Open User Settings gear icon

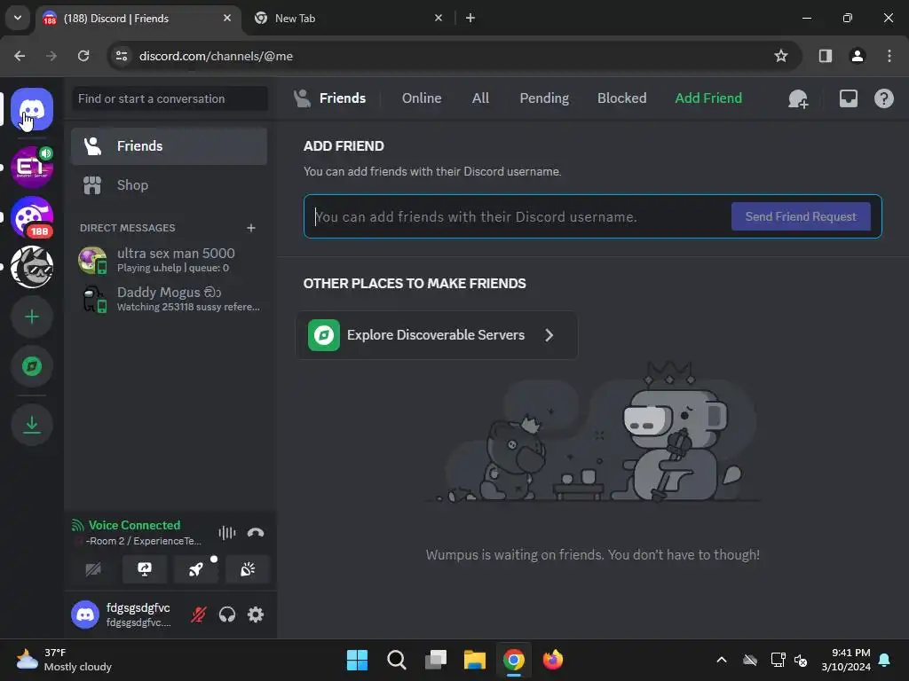pyautogui.click(x=256, y=614)
